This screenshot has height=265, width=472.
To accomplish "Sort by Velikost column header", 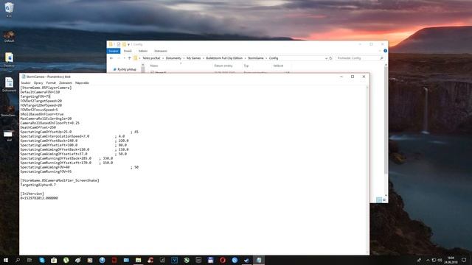I will tap(278, 66).
